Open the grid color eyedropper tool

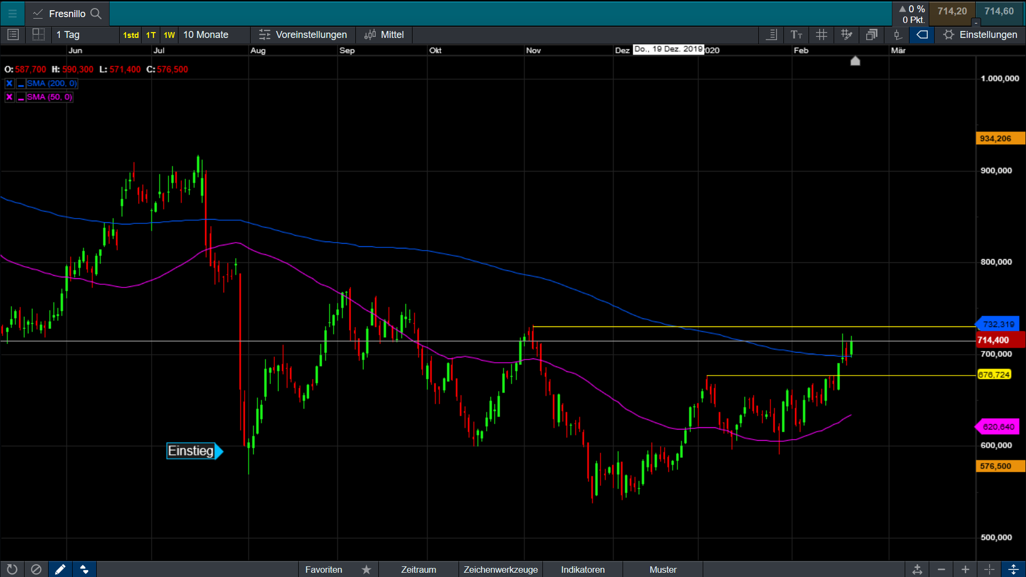pos(846,35)
